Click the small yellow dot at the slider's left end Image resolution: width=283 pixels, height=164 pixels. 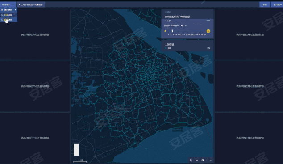(165, 31)
